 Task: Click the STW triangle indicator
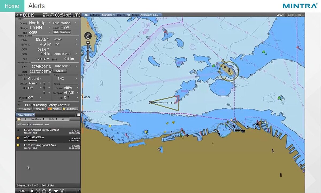click(29, 44)
